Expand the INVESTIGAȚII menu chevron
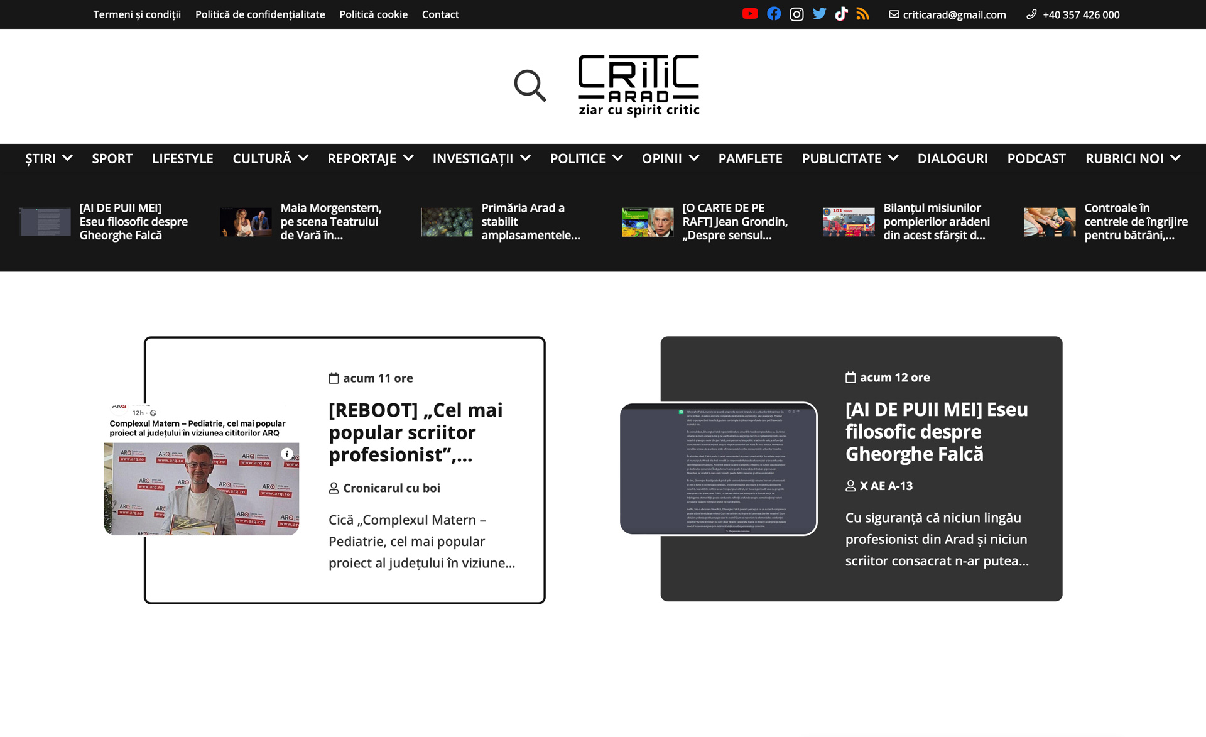This screenshot has height=737, width=1206. (x=526, y=158)
